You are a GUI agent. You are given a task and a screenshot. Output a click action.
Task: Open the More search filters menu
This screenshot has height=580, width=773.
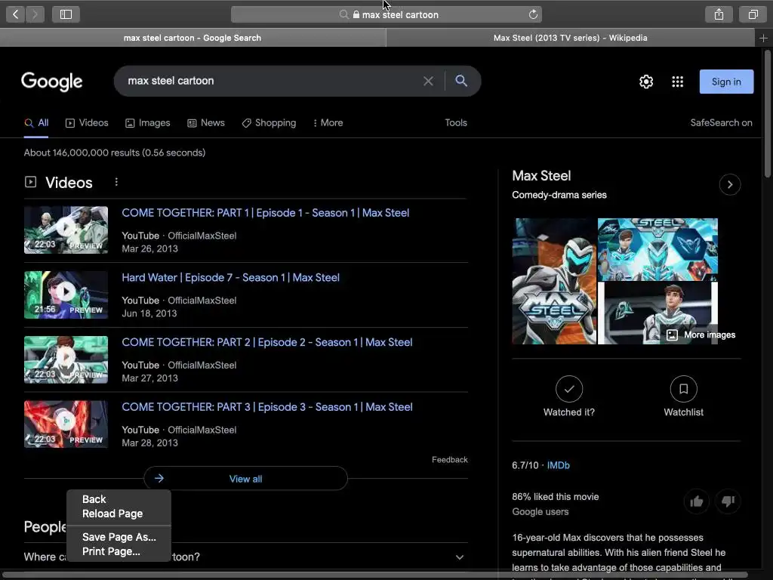point(328,123)
